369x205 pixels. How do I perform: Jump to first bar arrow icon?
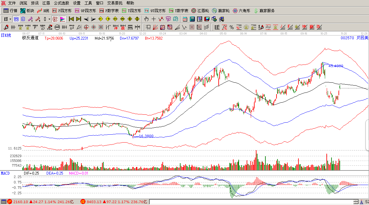[71, 19]
